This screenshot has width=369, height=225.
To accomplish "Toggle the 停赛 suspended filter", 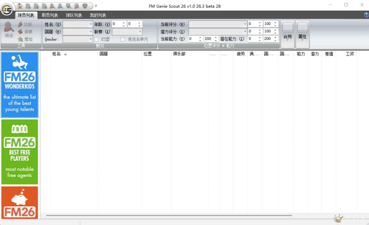I will pos(27,31).
